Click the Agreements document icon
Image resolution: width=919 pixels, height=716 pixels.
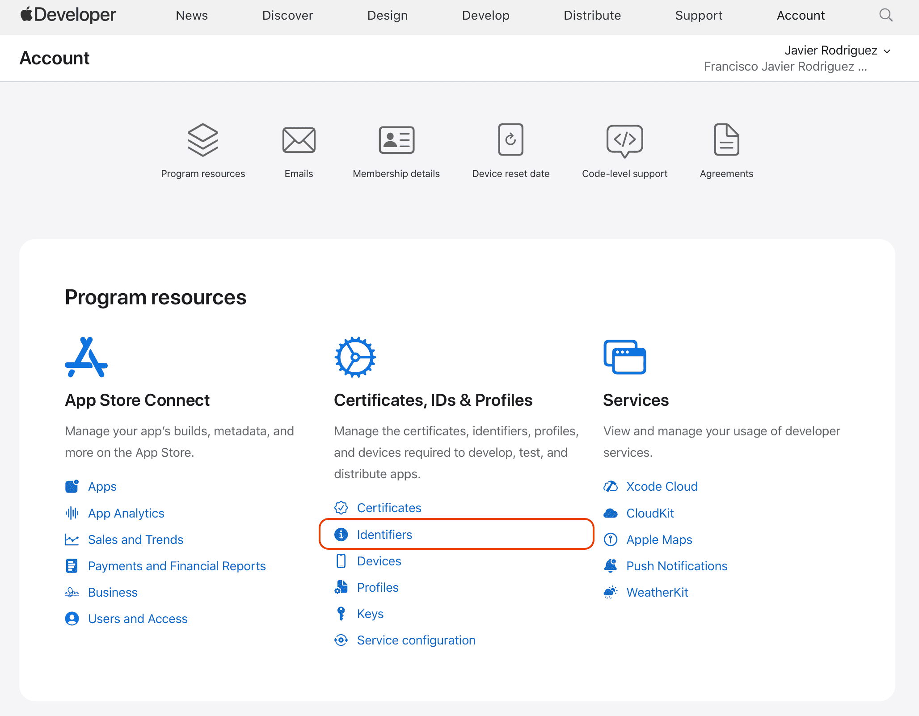tap(726, 140)
